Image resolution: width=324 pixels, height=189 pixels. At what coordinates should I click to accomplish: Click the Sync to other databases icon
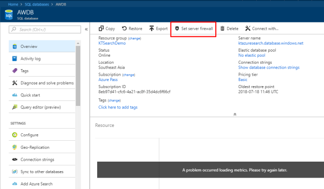pyautogui.click(x=14, y=172)
